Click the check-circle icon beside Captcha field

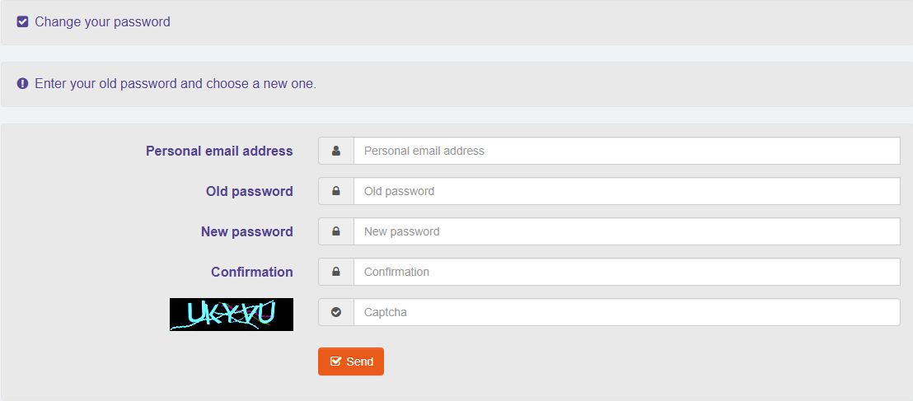336,312
